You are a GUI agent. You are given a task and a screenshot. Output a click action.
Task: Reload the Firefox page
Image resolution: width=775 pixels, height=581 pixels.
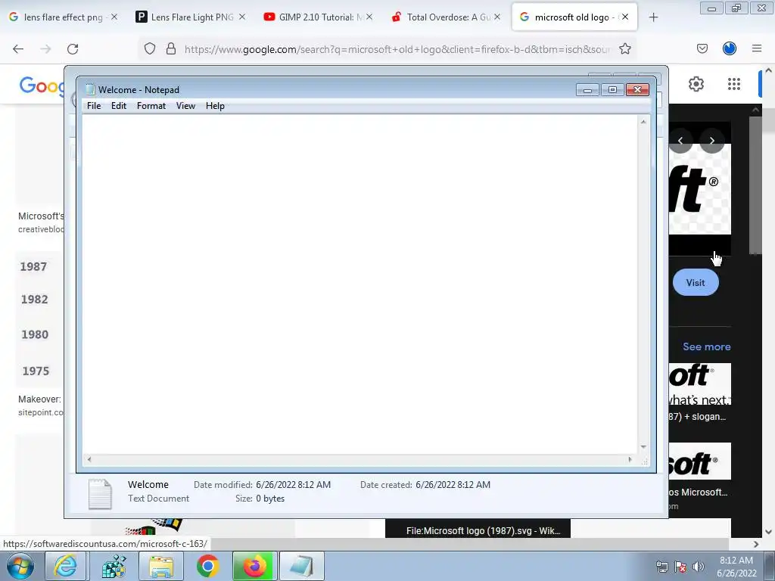[x=73, y=49]
